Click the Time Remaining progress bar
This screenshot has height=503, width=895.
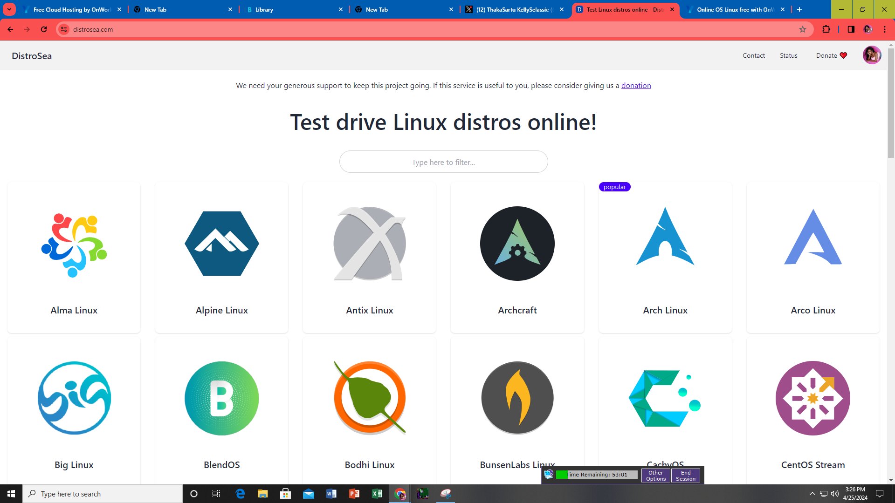click(x=597, y=475)
